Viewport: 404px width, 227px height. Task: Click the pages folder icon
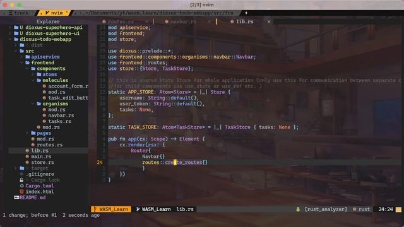pos(33,133)
